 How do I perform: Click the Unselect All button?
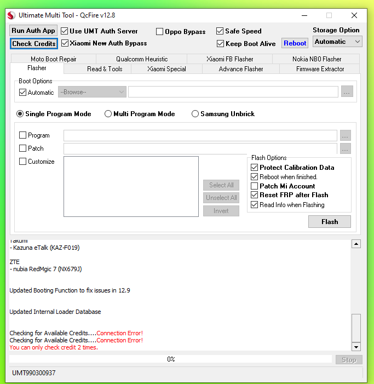pos(221,198)
